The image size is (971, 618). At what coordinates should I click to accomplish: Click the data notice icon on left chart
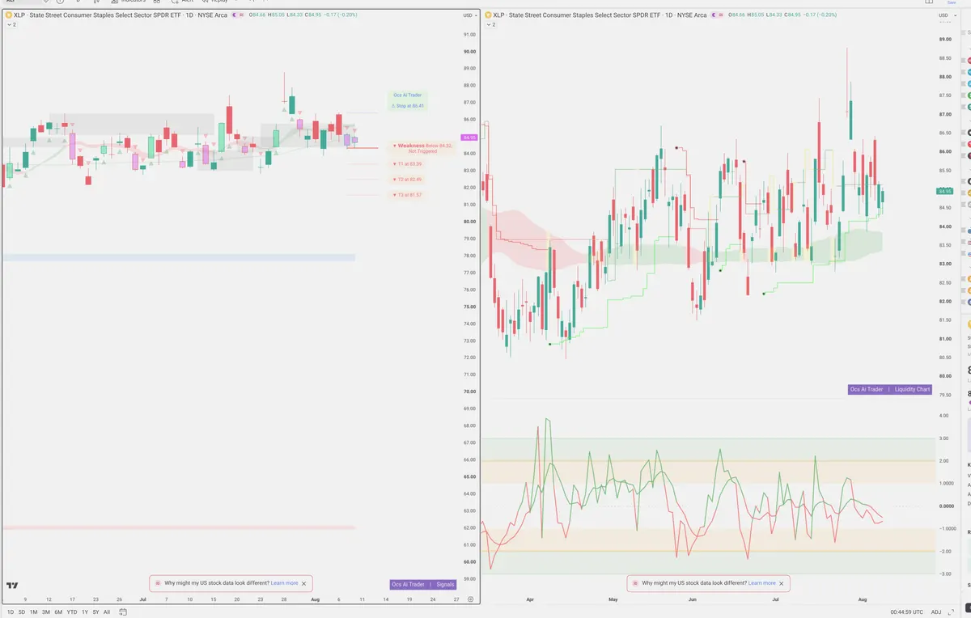coord(157,582)
